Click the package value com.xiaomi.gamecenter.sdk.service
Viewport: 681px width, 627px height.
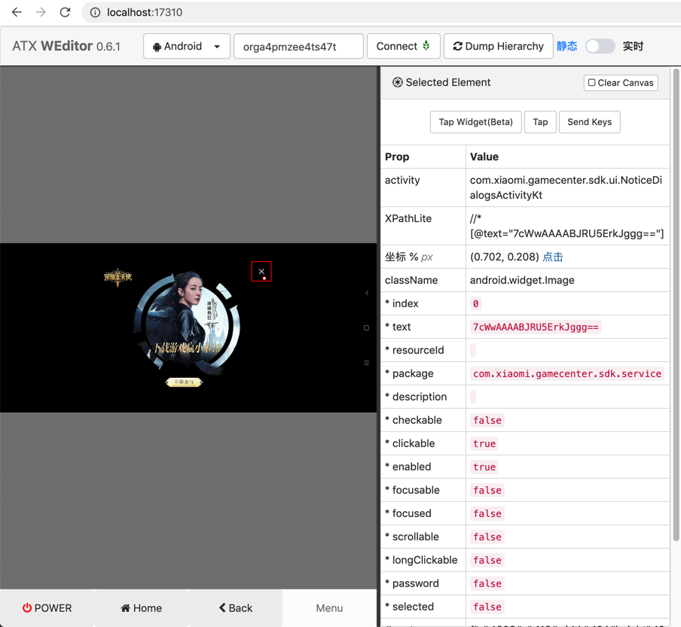[x=566, y=373]
